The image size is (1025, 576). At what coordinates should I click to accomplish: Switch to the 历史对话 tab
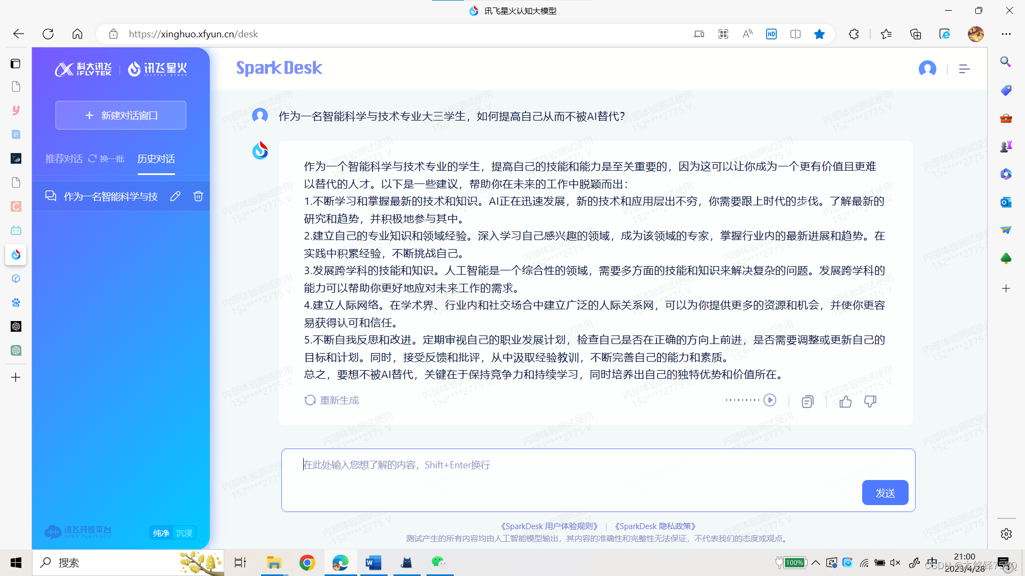click(x=156, y=158)
